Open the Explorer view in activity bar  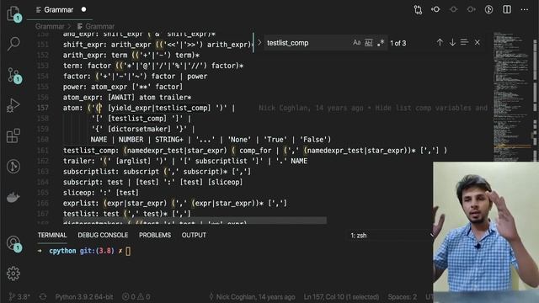pos(13,13)
